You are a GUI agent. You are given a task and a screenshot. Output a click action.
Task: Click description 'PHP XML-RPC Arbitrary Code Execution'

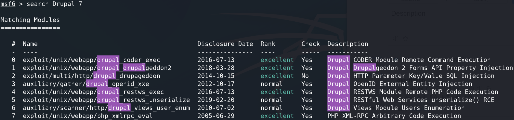point(394,116)
